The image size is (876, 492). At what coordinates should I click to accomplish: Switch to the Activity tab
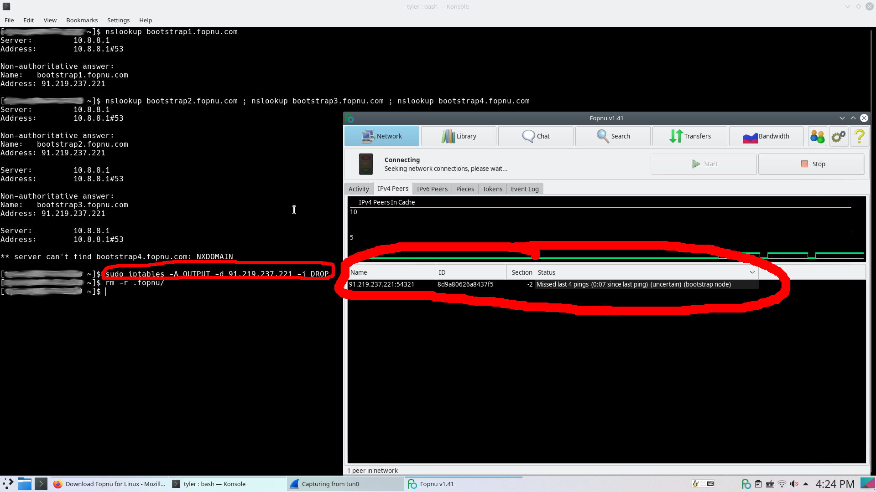tap(359, 189)
